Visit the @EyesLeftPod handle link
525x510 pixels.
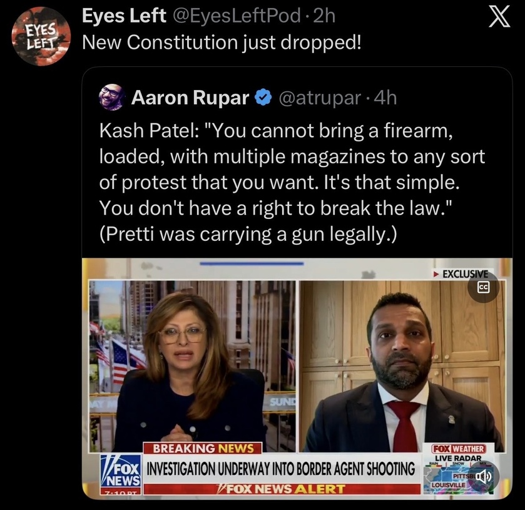pyautogui.click(x=235, y=16)
